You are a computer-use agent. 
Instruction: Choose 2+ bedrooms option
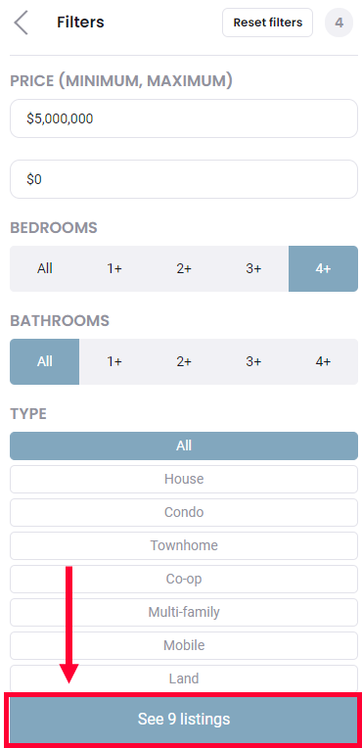click(x=184, y=268)
